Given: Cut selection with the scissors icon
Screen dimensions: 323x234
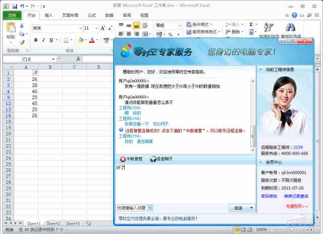Looking at the screenshot, I should point(22,26).
